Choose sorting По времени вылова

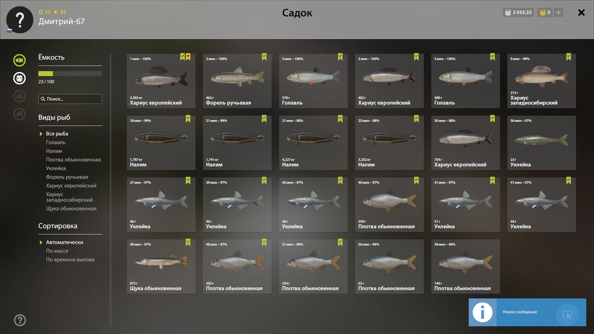[x=70, y=259]
